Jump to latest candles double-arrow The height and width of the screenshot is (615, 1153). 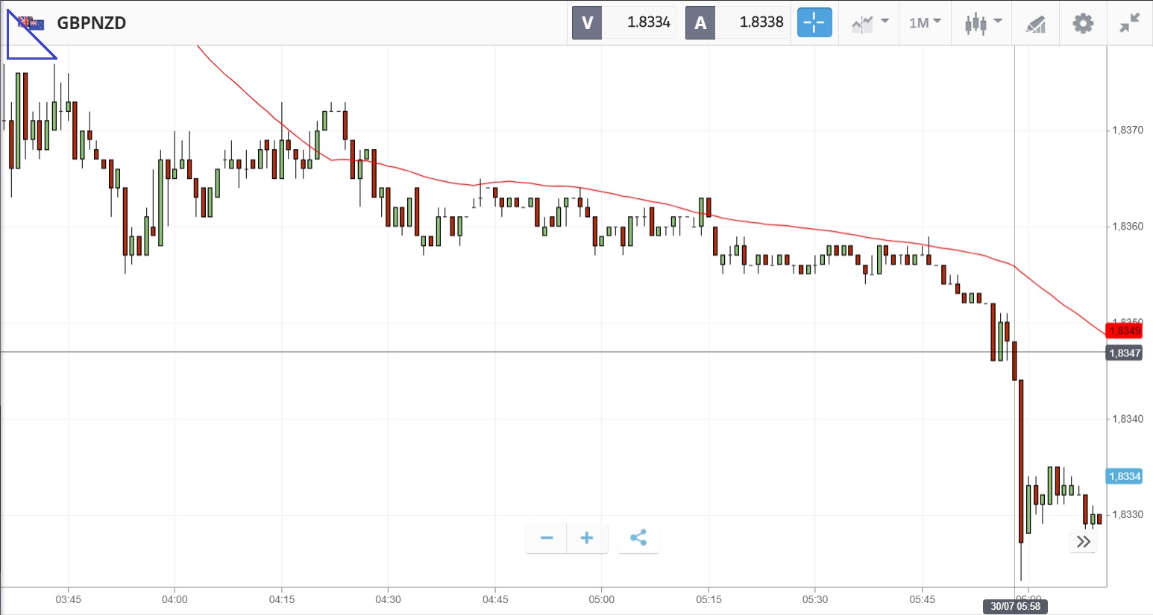tap(1083, 541)
